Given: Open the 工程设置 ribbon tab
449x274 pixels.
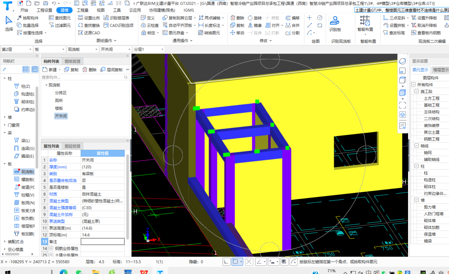Looking at the screenshot, I should point(44,10).
